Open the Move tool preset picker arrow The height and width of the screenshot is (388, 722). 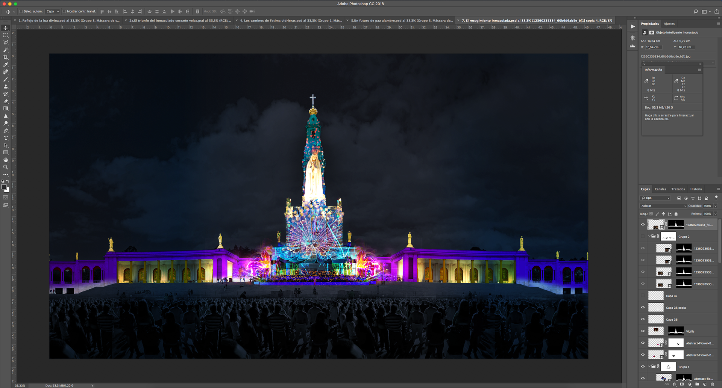[x=14, y=12]
